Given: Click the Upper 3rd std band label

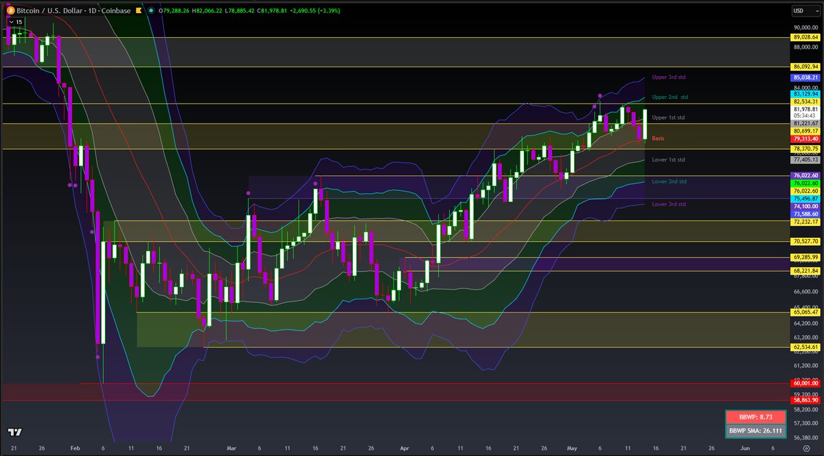Looking at the screenshot, I should [x=669, y=78].
